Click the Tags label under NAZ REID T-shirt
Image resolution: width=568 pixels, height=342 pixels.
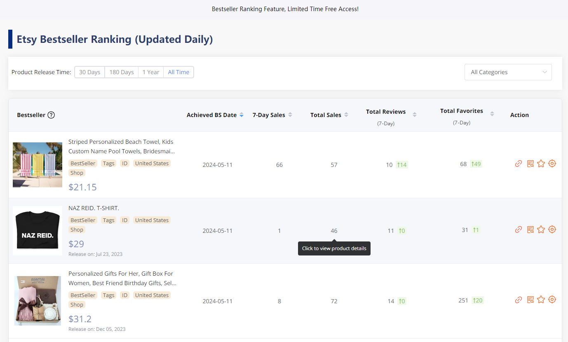pyautogui.click(x=109, y=220)
